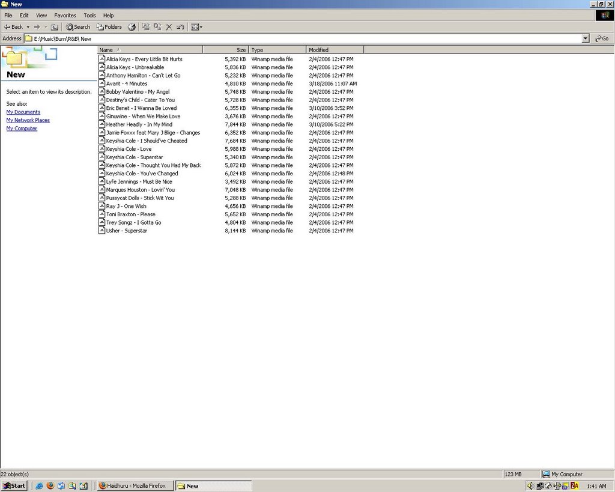Screen dimensions: 615x492
Task: Open the Favorites menu
Action: 65,15
